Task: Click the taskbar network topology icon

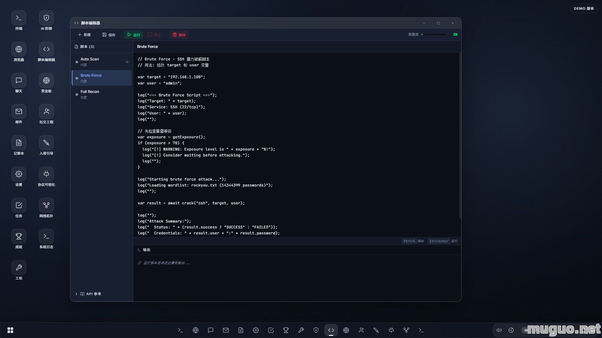Action: click(406, 330)
